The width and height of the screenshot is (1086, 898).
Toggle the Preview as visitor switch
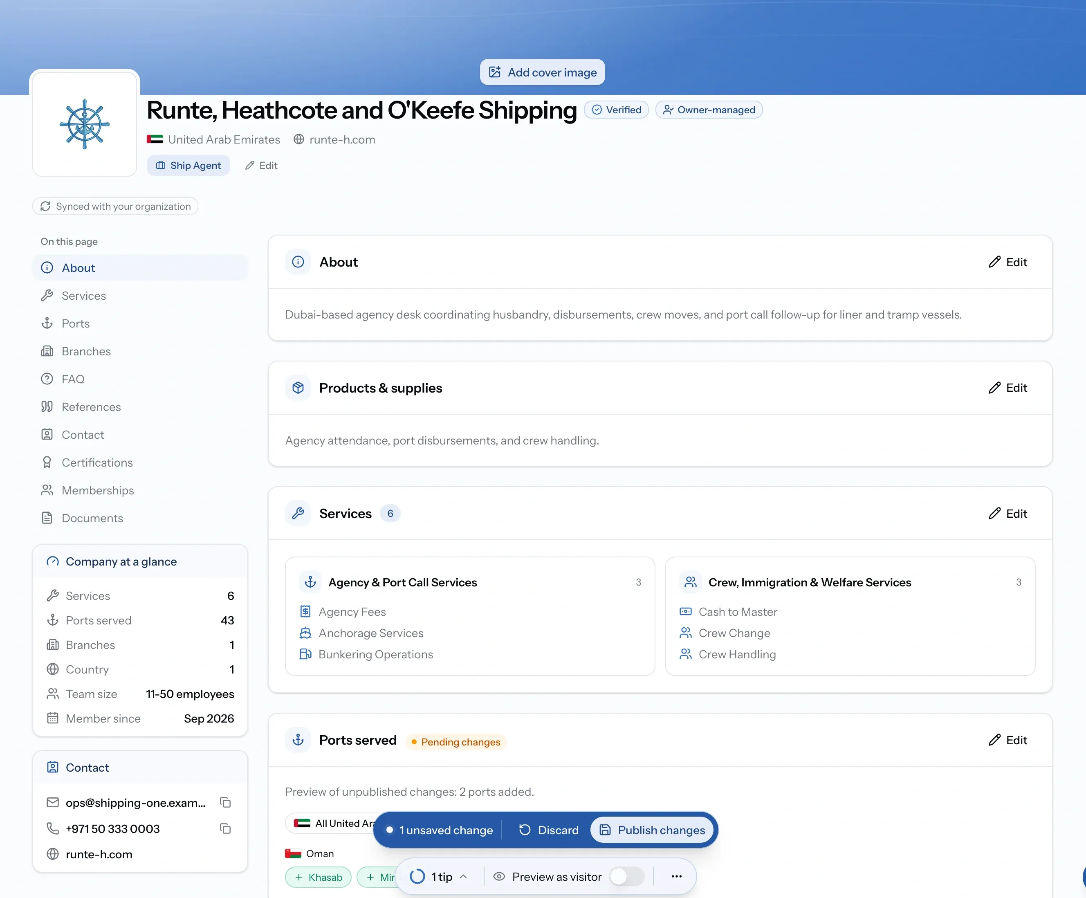627,876
